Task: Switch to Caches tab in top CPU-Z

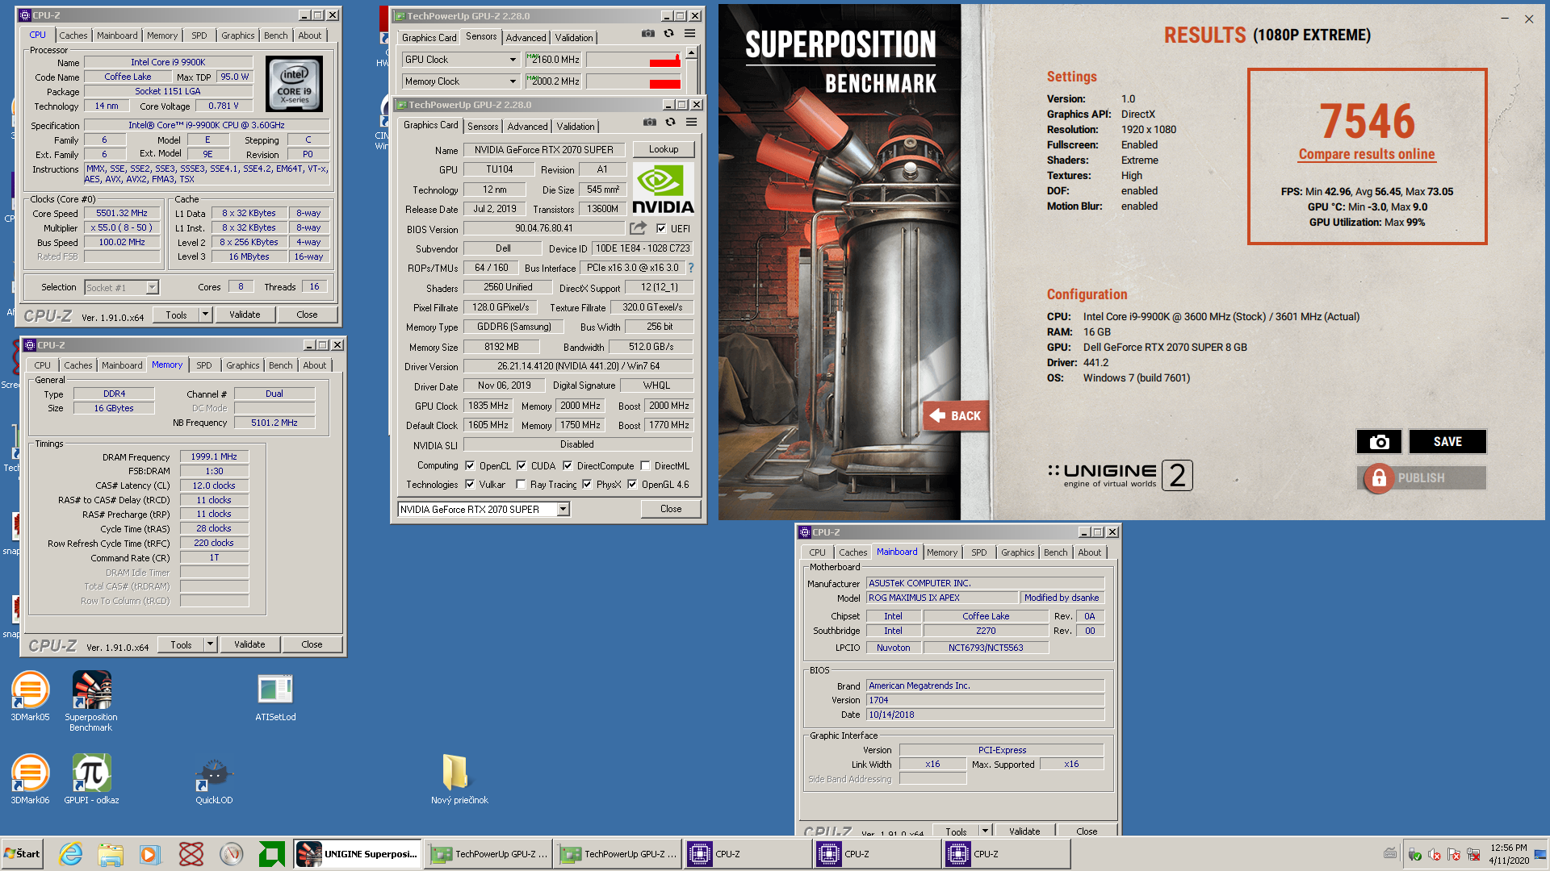Action: tap(73, 35)
